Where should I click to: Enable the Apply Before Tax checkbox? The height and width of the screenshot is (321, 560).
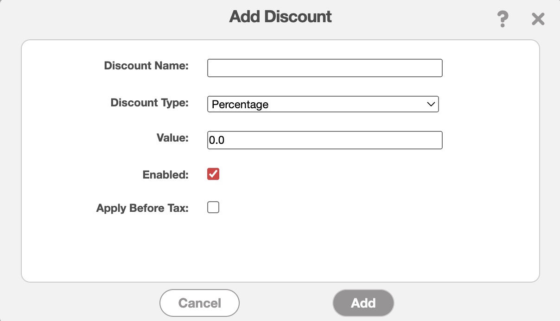(213, 208)
